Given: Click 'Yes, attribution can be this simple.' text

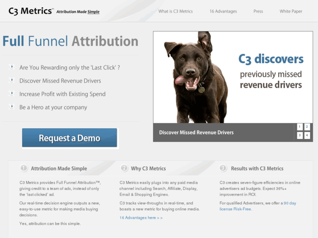Looking at the screenshot, I should [50, 224].
